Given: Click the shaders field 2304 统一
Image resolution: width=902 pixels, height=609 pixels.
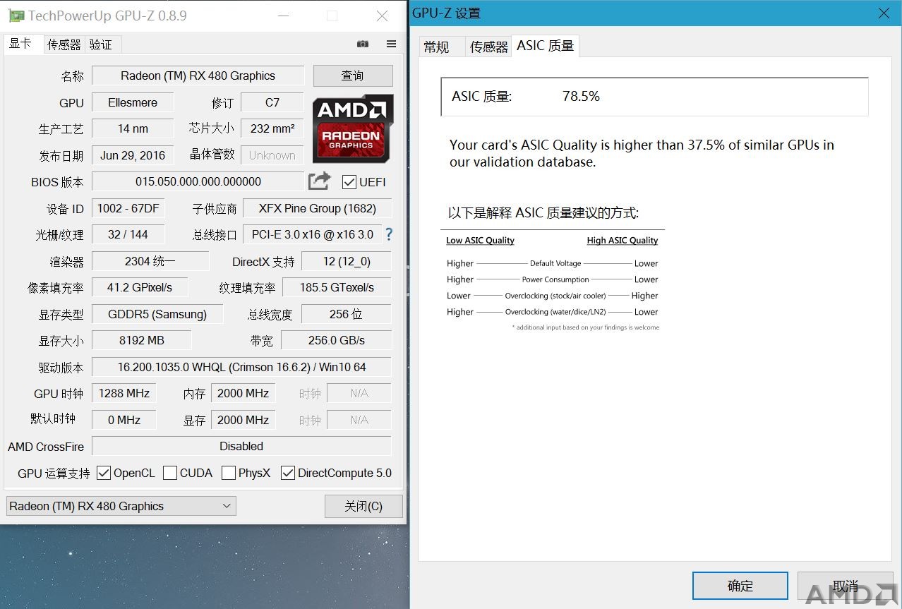Looking at the screenshot, I should tap(150, 261).
